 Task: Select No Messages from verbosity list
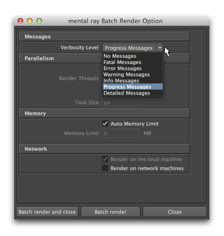click(x=133, y=56)
